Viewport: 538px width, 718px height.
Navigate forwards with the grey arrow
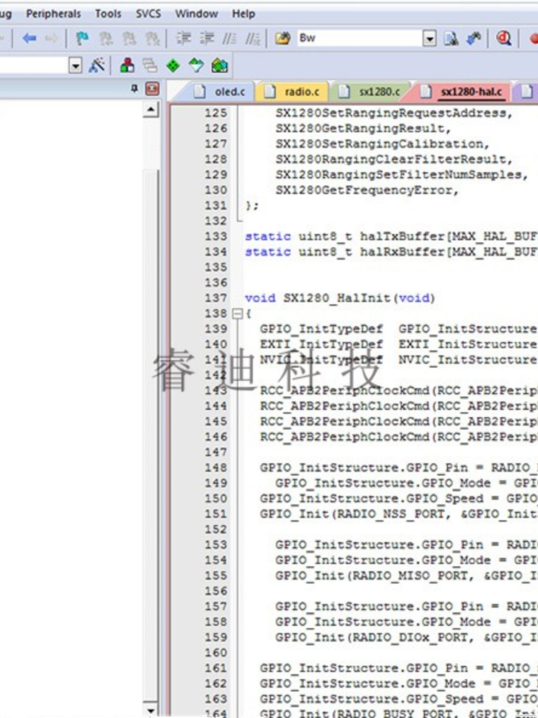52,39
